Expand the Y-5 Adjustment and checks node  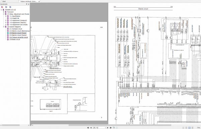coord(6,24)
